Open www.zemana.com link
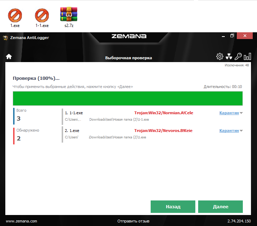257x226 pixels. tap(22, 221)
